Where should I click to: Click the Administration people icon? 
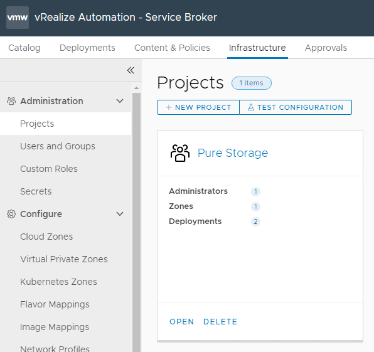11,101
